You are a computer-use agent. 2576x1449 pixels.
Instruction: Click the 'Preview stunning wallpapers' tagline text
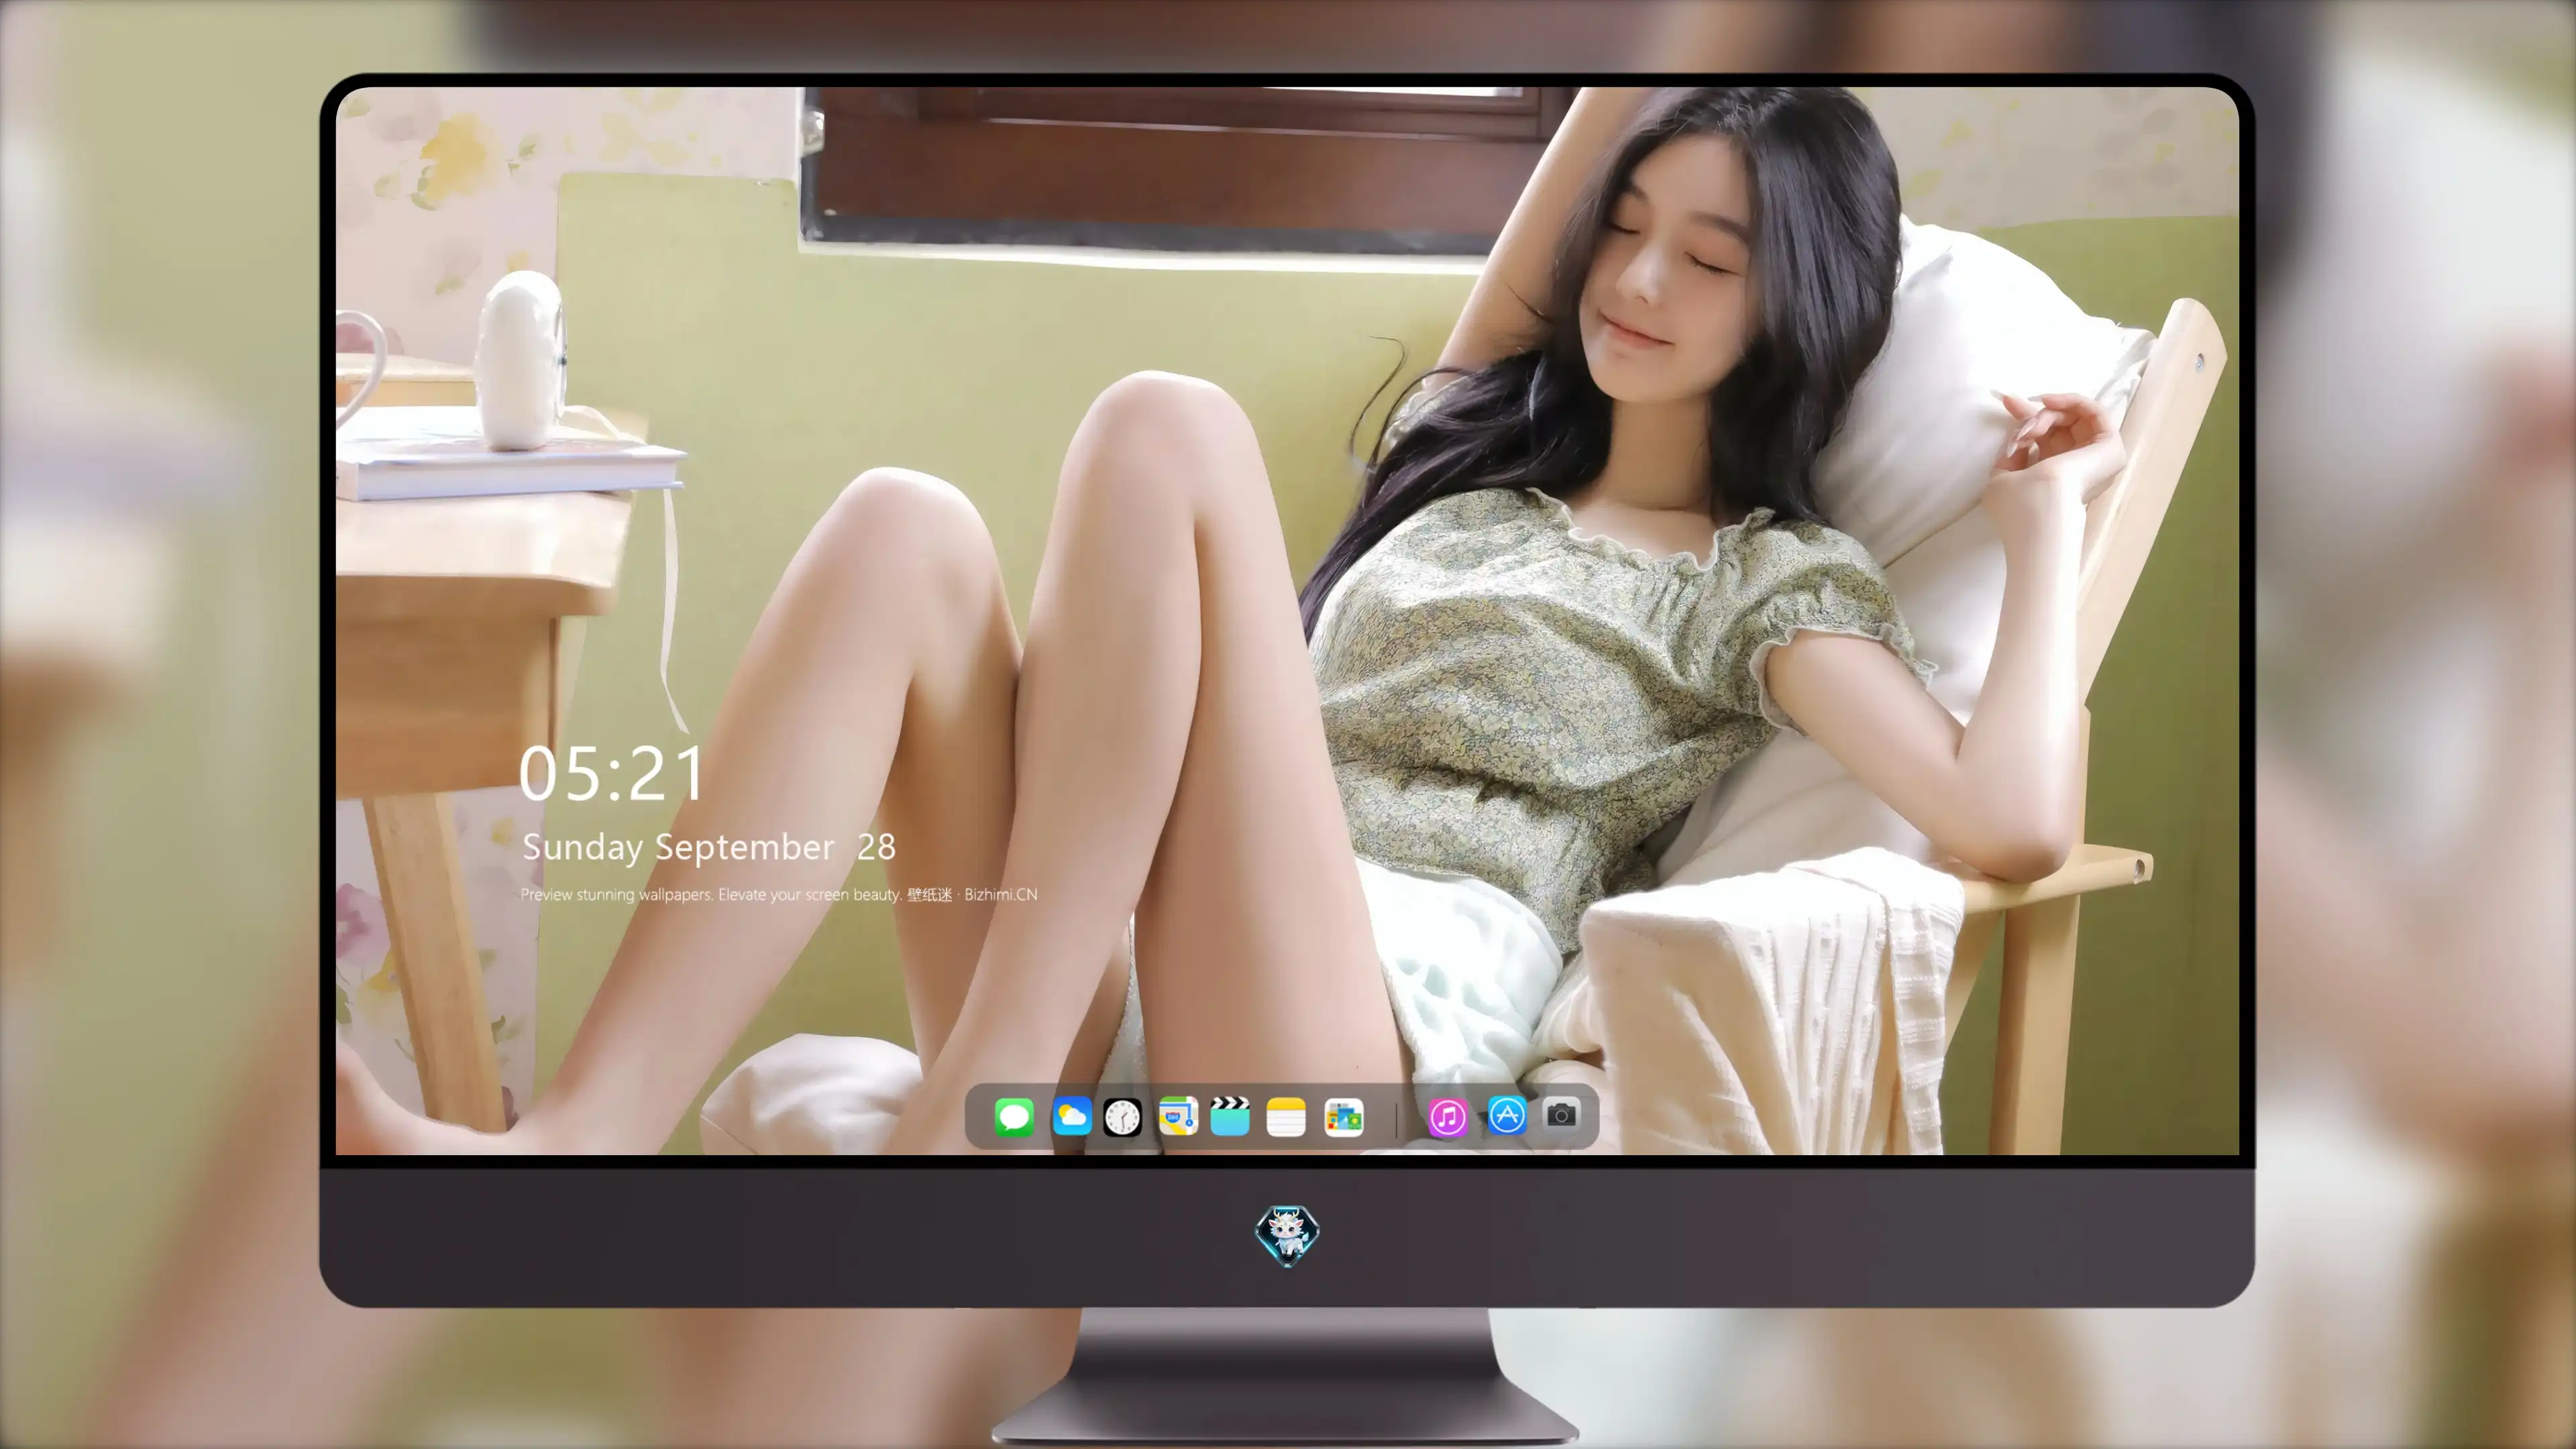(779, 895)
